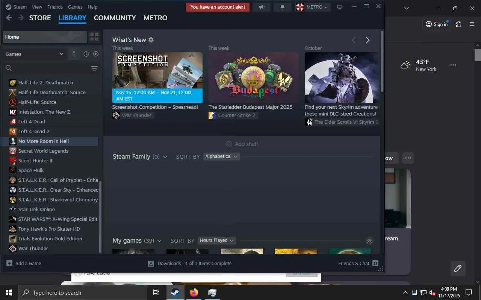Open Task View on the taskbar
The width and height of the screenshot is (481, 300).
point(156,292)
